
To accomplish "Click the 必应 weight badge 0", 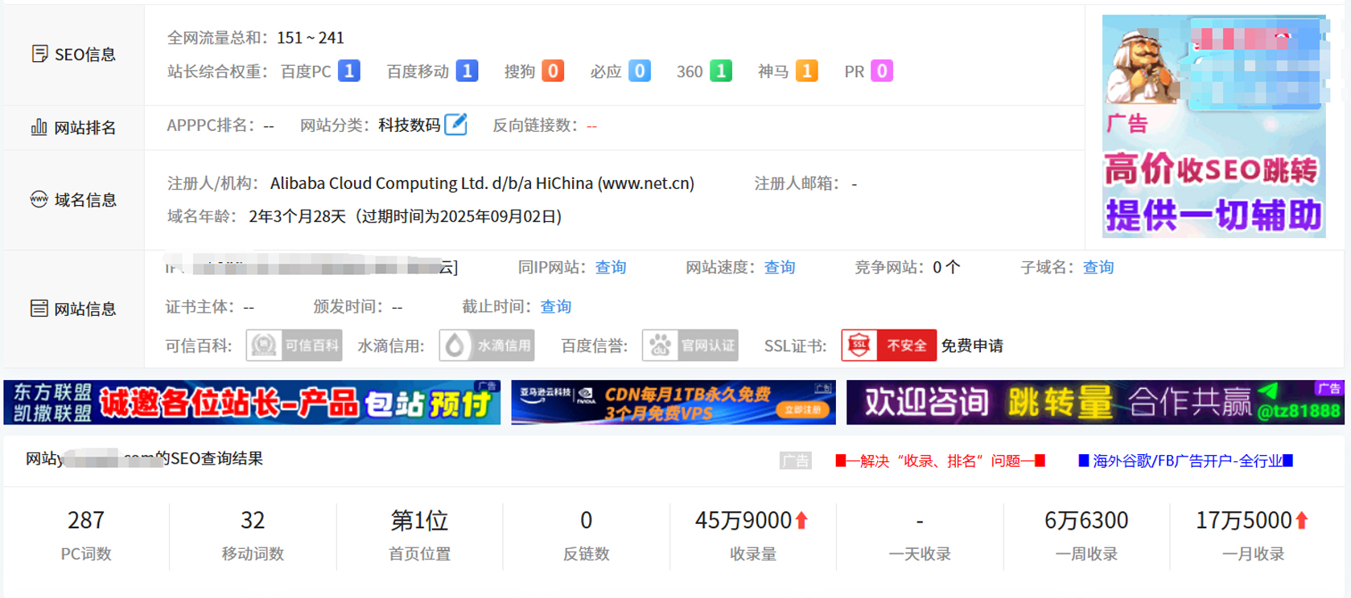I will [x=640, y=71].
